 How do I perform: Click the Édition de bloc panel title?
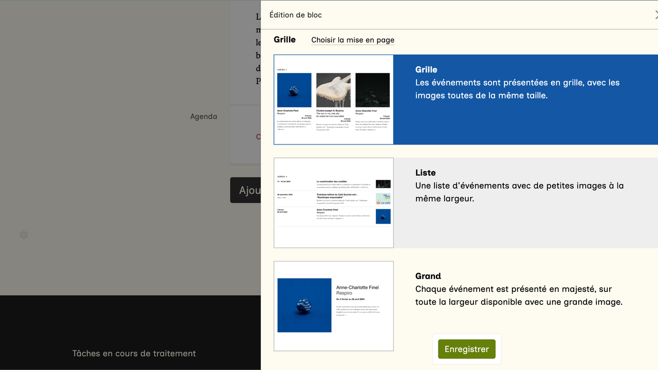pyautogui.click(x=296, y=15)
